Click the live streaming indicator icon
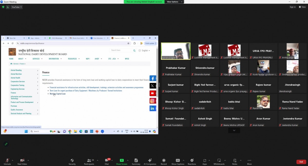 [x=8, y=7]
